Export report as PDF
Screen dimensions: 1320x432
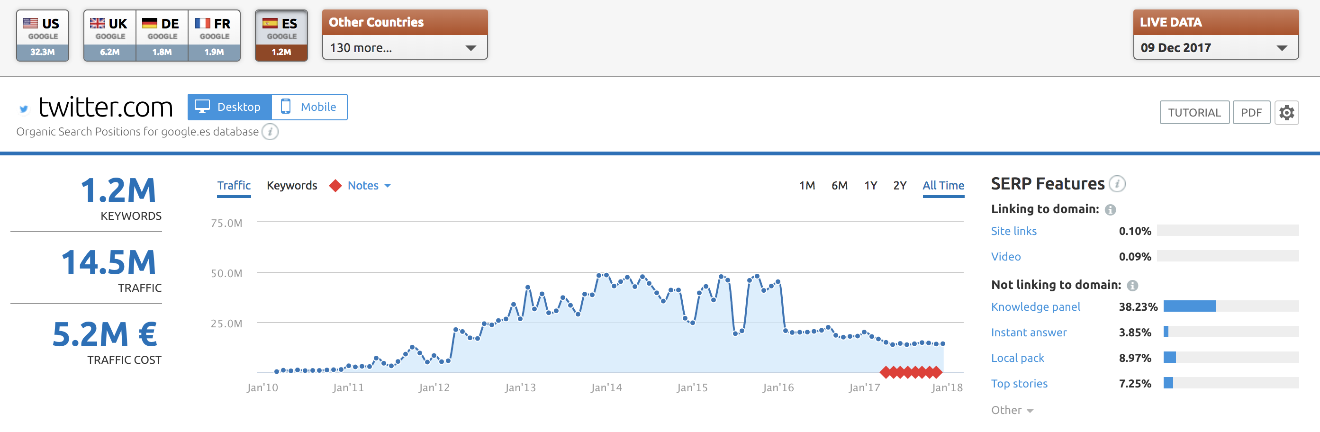pyautogui.click(x=1251, y=113)
